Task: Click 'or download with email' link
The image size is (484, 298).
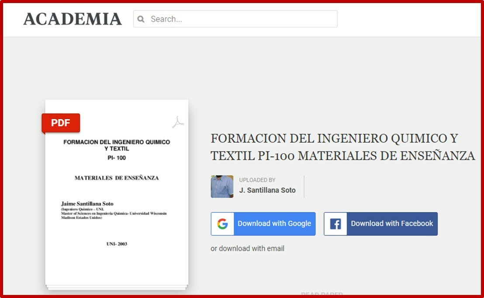Action: [x=247, y=248]
